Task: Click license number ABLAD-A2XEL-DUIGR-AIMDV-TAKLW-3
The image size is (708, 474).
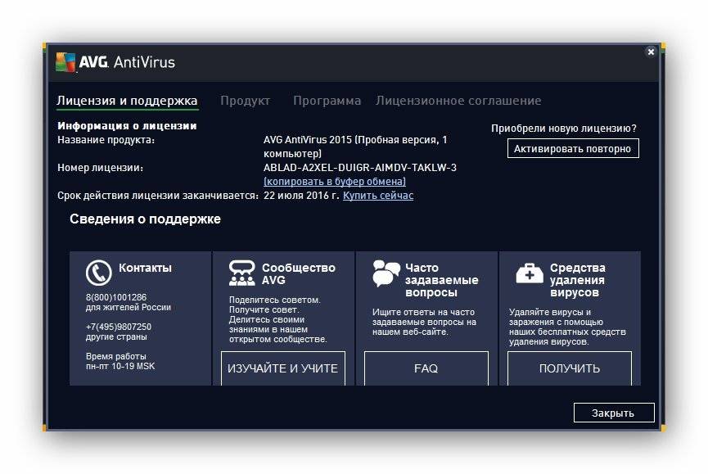Action: click(360, 168)
